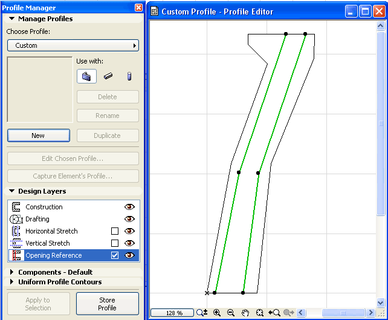Image resolution: width=388 pixels, height=320 pixels.
Task: Click the Store Profile button
Action: 107,304
